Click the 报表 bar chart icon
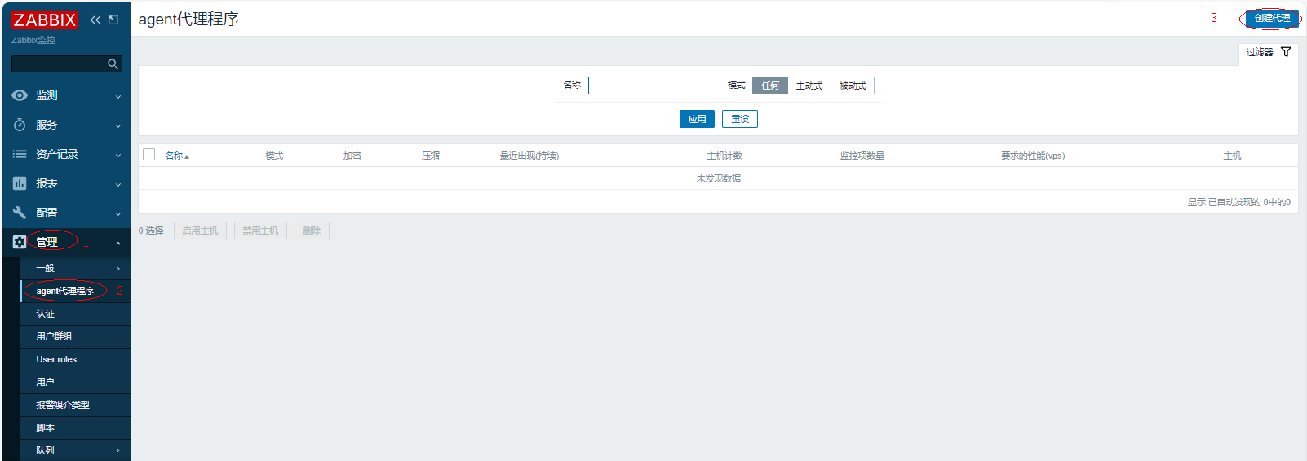 tap(20, 183)
